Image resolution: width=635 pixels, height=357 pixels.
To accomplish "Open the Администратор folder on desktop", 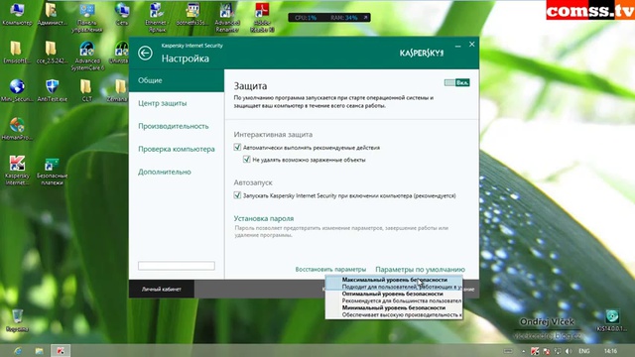I will click(x=52, y=14).
